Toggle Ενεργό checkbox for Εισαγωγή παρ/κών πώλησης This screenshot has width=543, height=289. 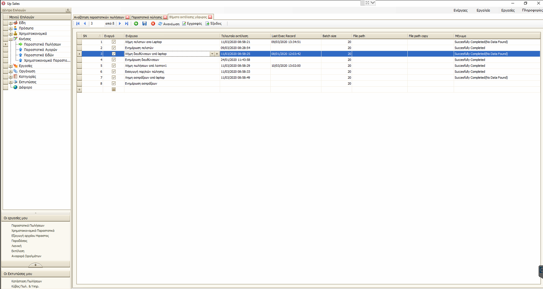click(114, 72)
